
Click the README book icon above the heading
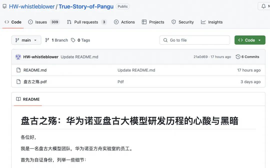click(x=18, y=99)
